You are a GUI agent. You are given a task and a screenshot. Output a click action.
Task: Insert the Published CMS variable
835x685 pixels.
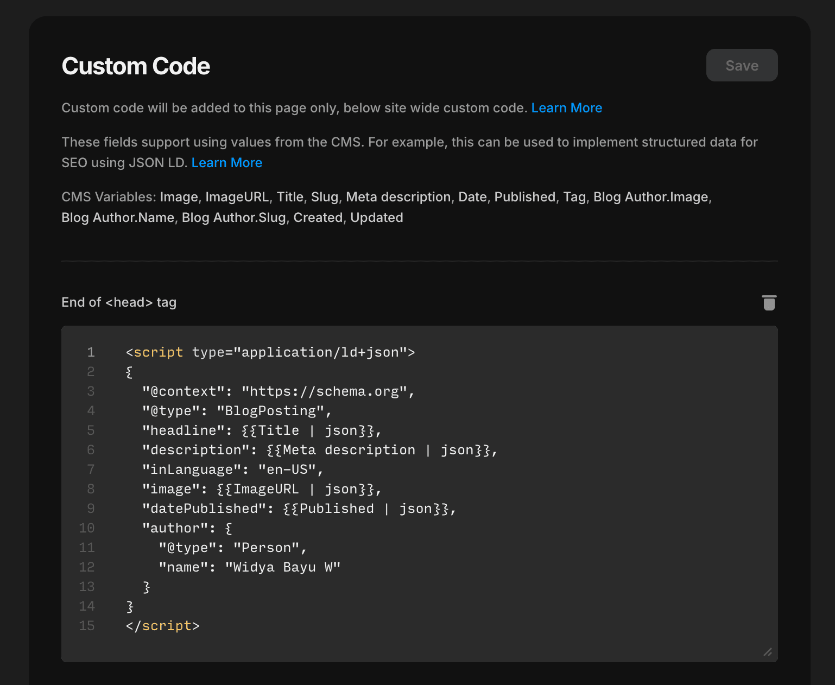pyautogui.click(x=524, y=196)
